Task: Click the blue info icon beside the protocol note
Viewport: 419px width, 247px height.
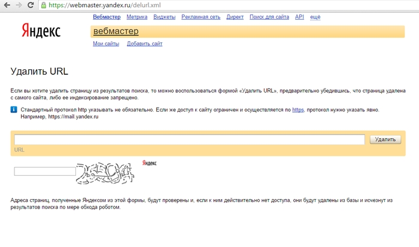Action: (x=14, y=109)
